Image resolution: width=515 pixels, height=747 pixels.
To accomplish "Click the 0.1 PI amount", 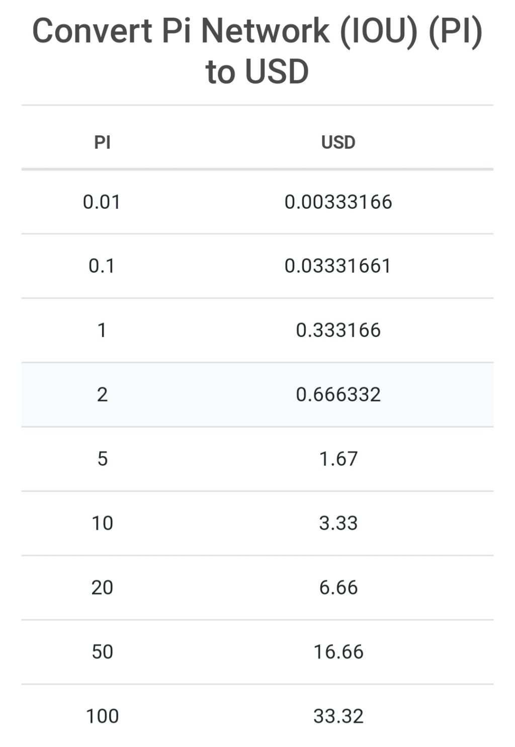I will [102, 266].
